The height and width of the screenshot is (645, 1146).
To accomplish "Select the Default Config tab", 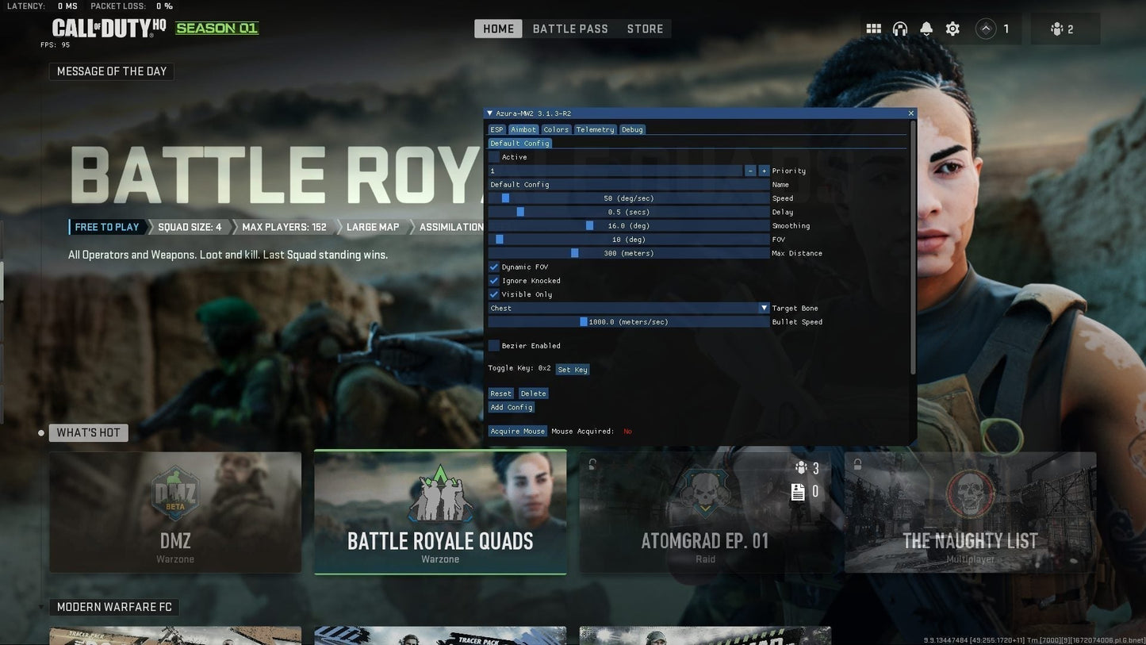I will click(x=519, y=144).
